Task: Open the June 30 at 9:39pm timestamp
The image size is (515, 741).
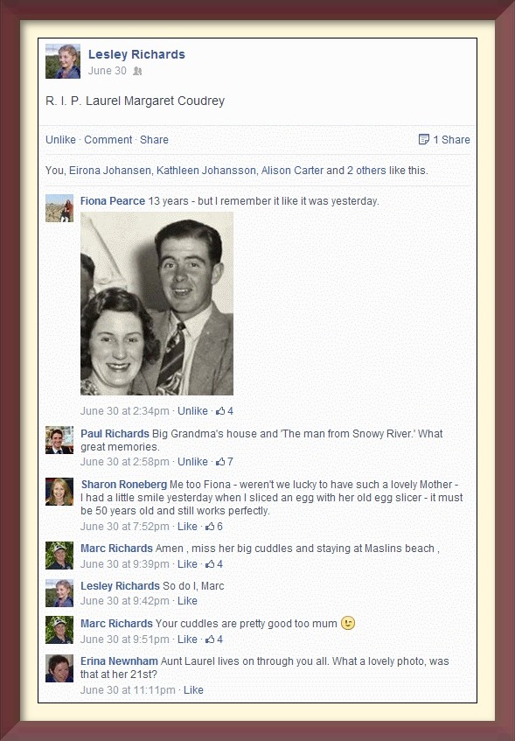Action: point(125,563)
